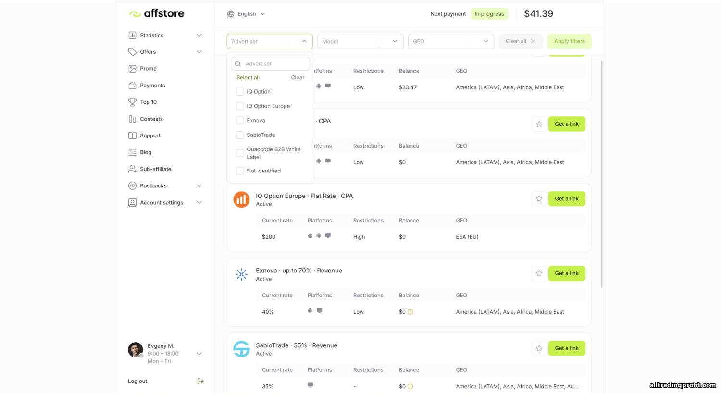
Task: Favorite SabioTrade offer with star icon
Action: (539, 348)
